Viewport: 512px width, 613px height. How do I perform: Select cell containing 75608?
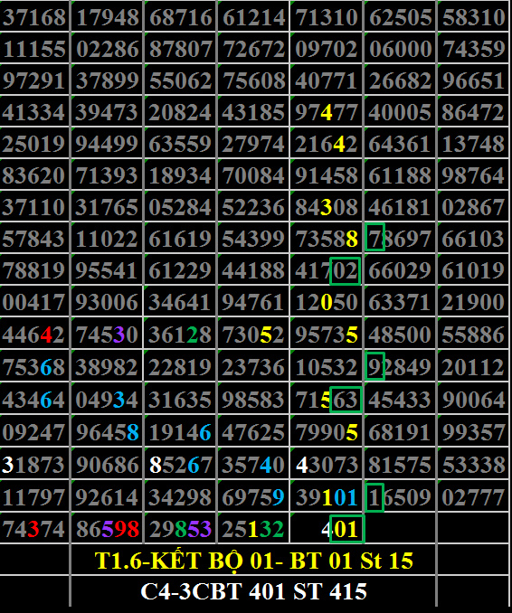(x=254, y=80)
